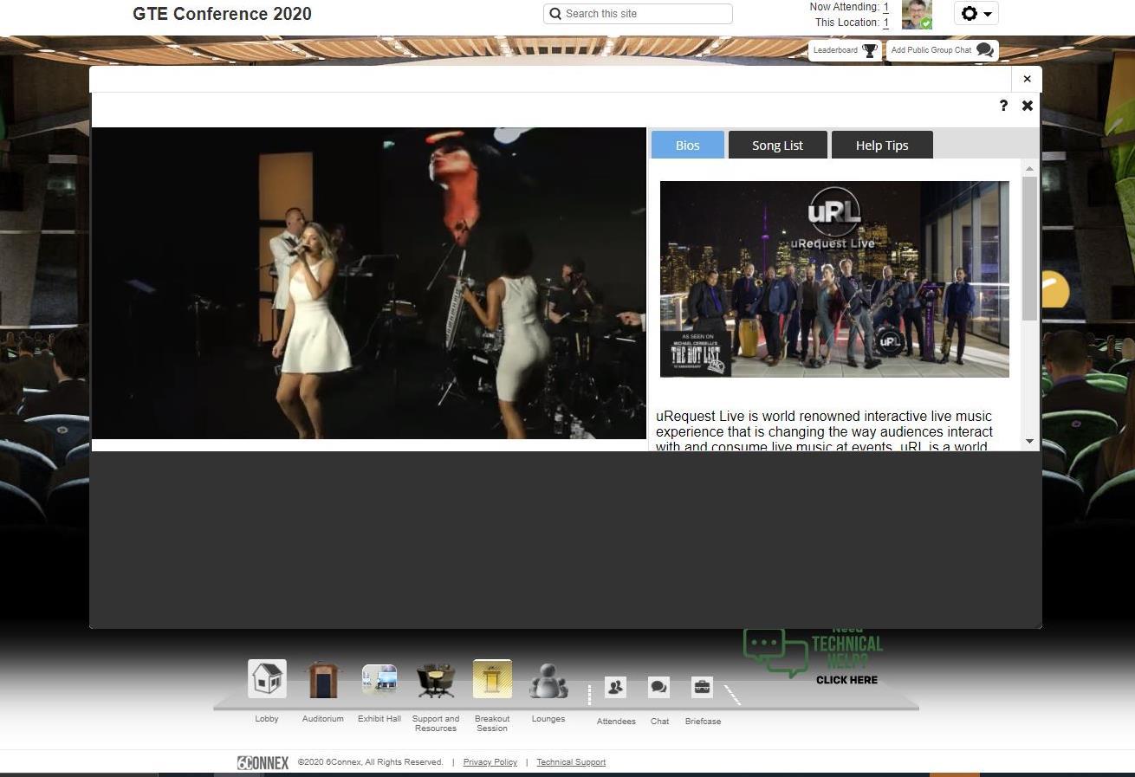Open the Help Tips tab
1135x777 pixels.
882,145
